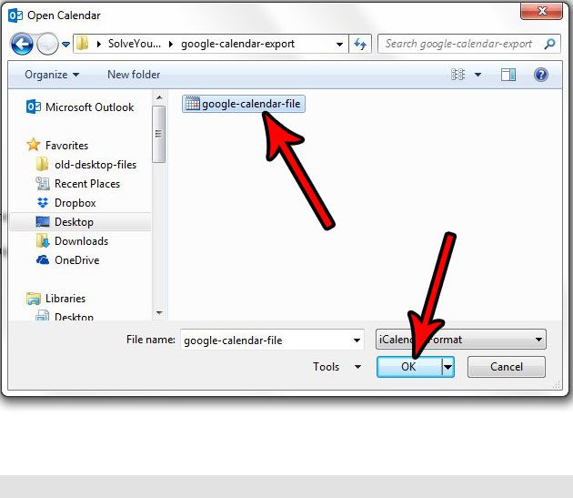Viewport: 573px width, 498px height.
Task: Click the Downloads folder icon
Action: pos(43,240)
